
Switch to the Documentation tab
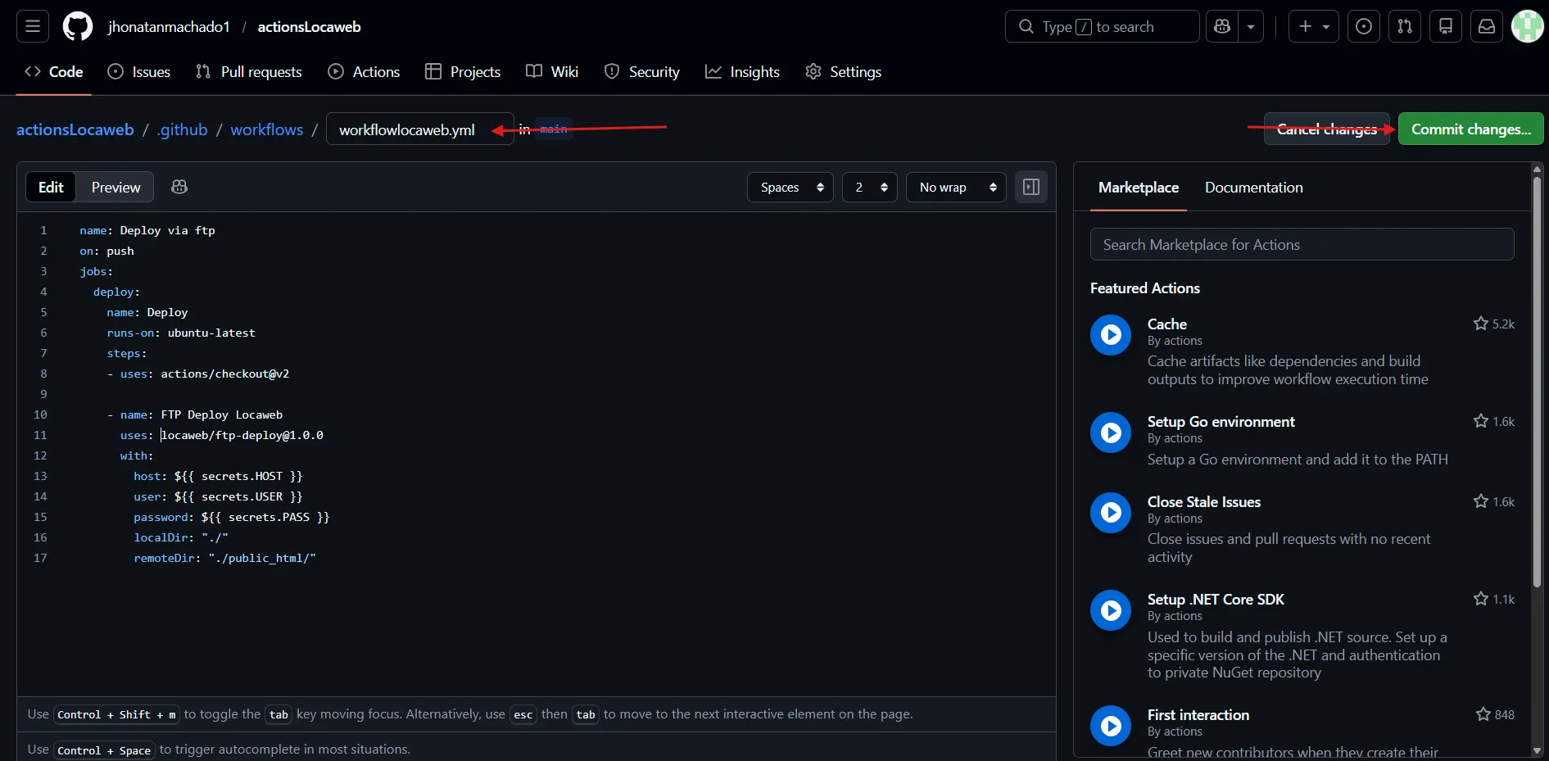1253,188
